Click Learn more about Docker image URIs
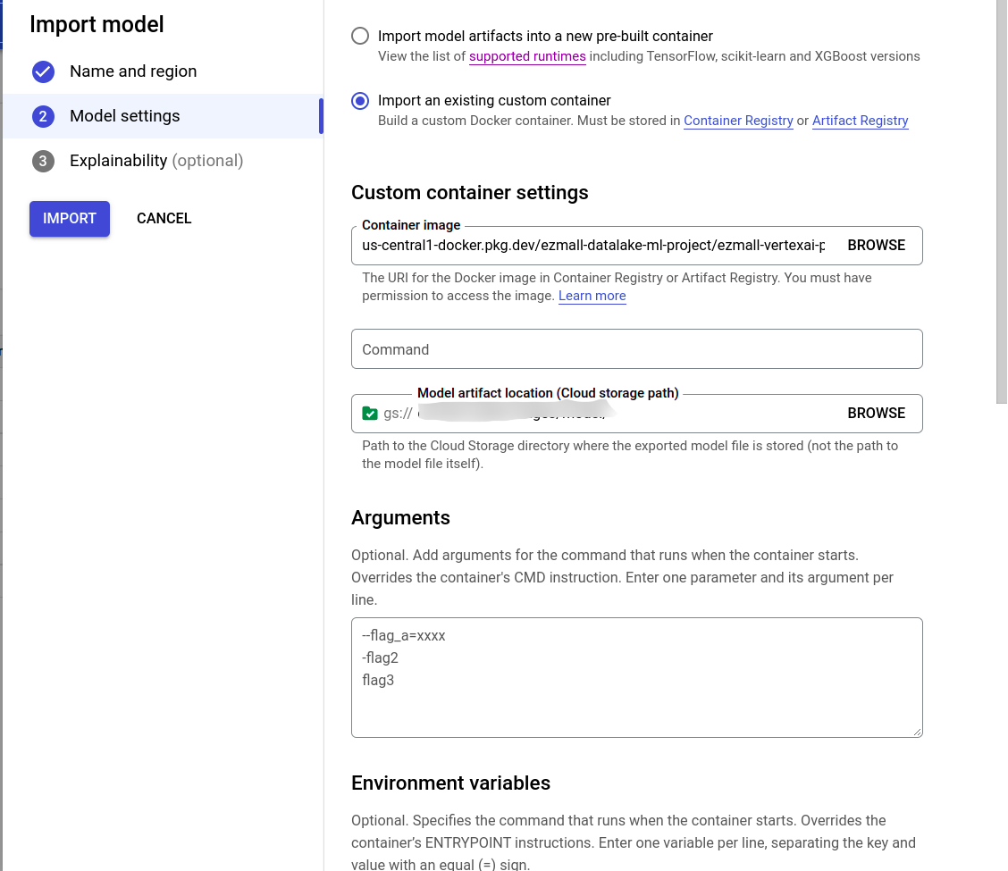Viewport: 1008px width, 871px height. click(x=592, y=296)
